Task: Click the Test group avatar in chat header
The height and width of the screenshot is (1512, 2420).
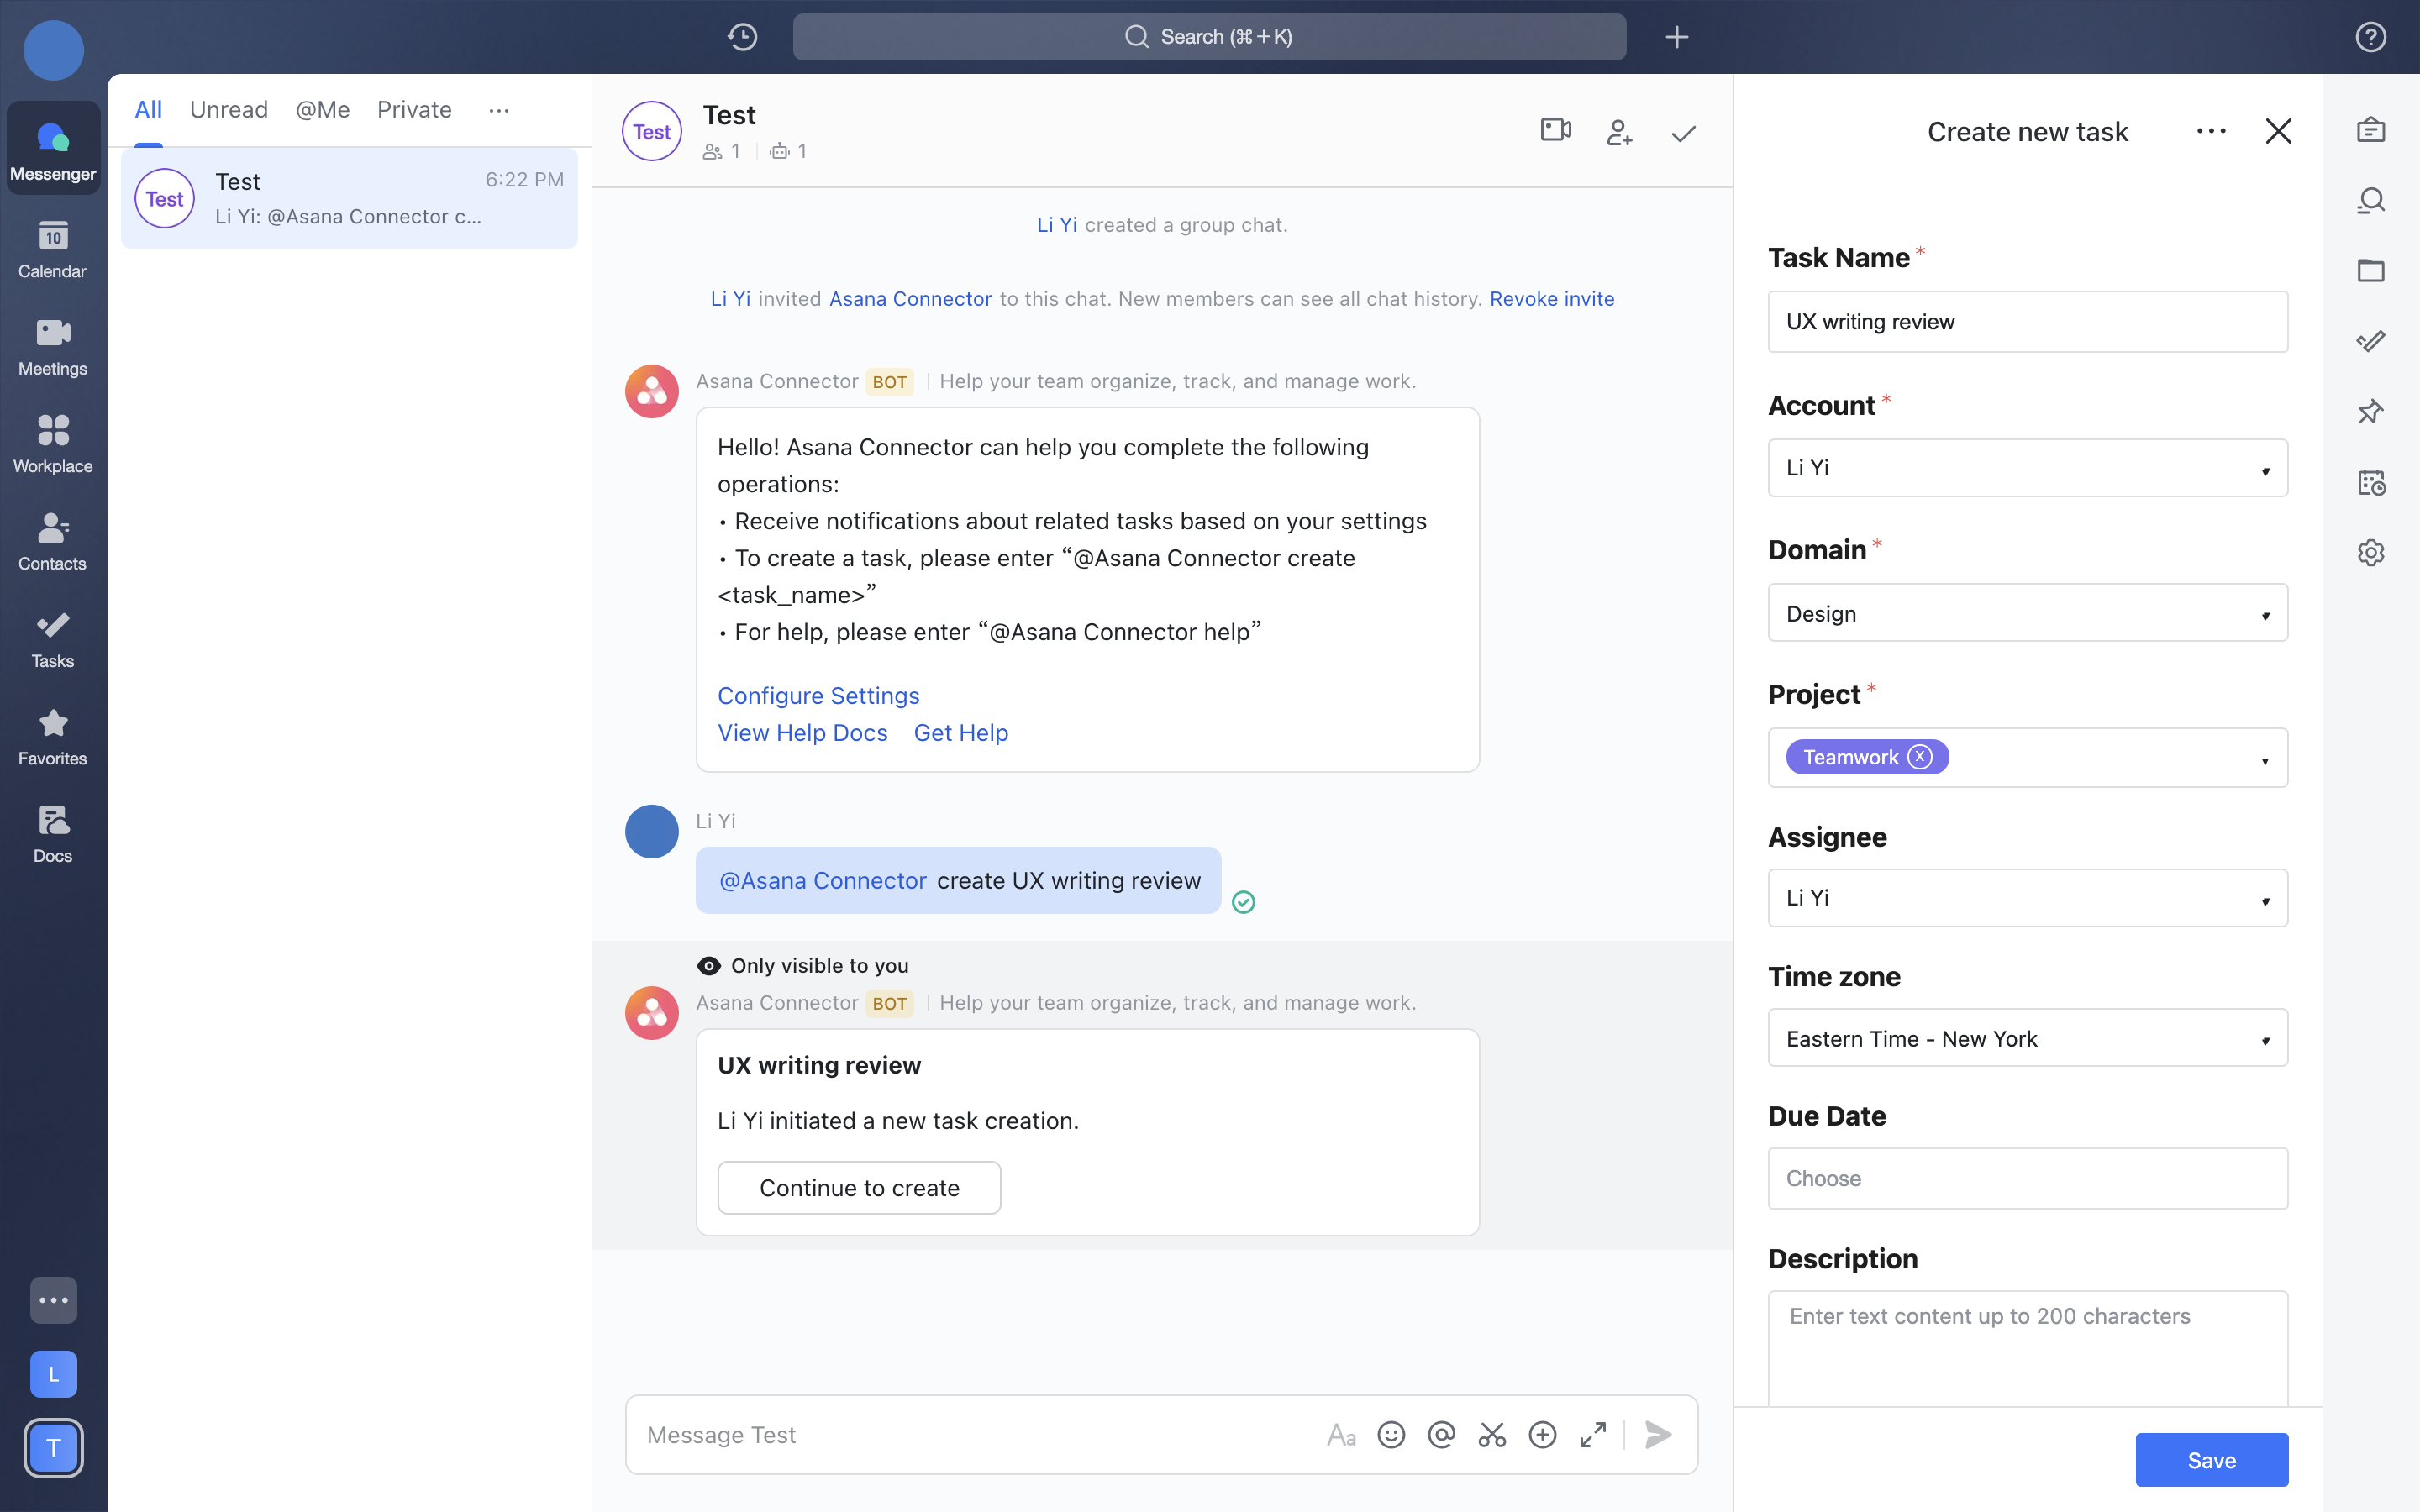Action: (652, 131)
